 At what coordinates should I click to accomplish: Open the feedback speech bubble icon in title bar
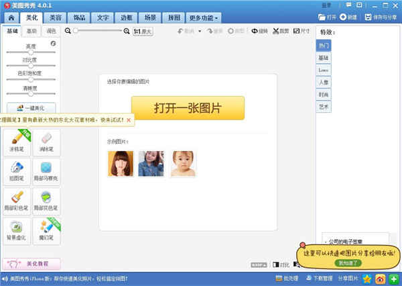coord(348,5)
